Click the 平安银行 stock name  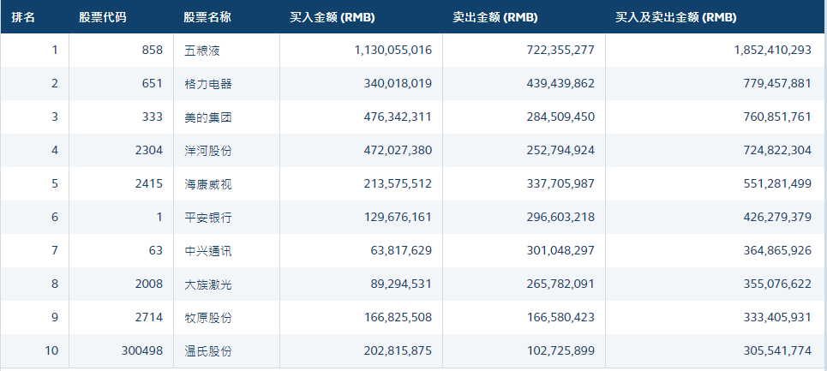[207, 218]
